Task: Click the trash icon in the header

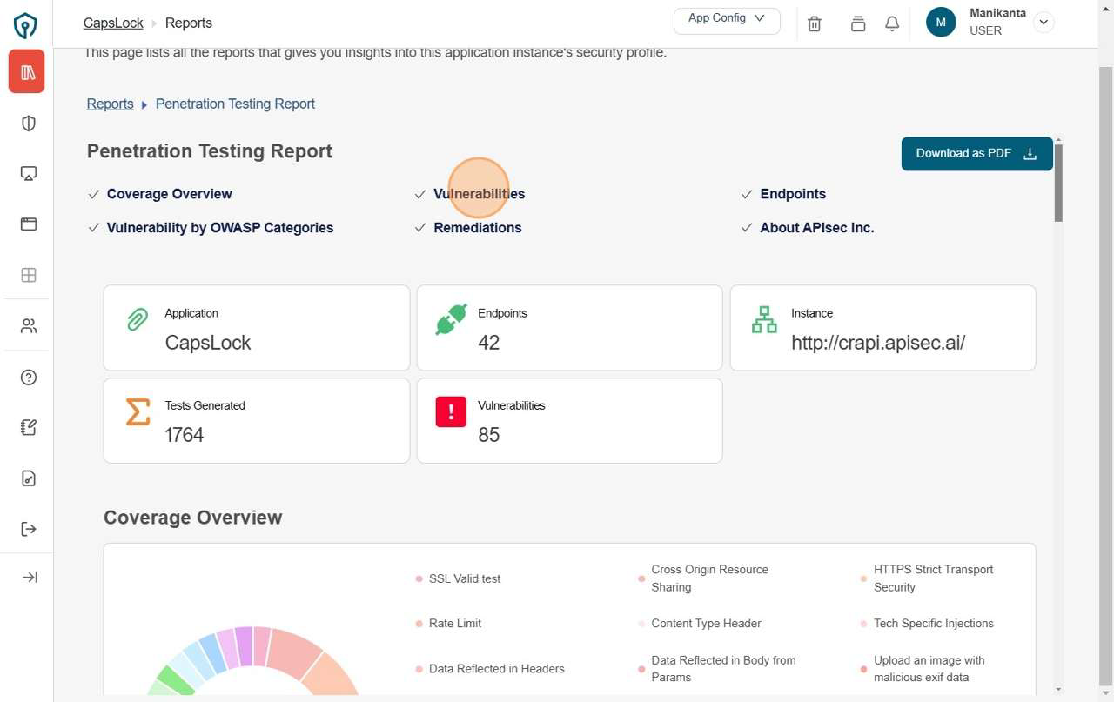Action: click(x=814, y=23)
